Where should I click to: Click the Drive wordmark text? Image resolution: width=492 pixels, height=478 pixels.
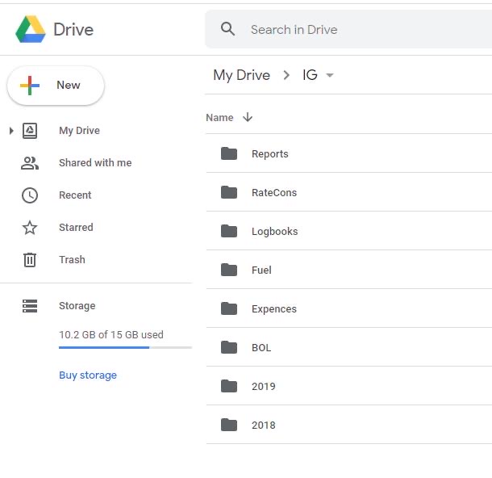pos(73,30)
